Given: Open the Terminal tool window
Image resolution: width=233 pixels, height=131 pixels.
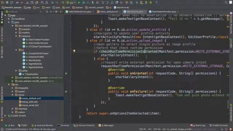Looking at the screenshot, I should point(63,125).
